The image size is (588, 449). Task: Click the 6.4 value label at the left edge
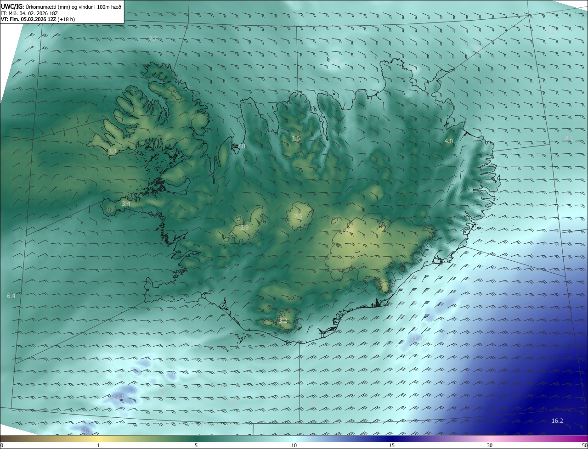tap(11, 296)
